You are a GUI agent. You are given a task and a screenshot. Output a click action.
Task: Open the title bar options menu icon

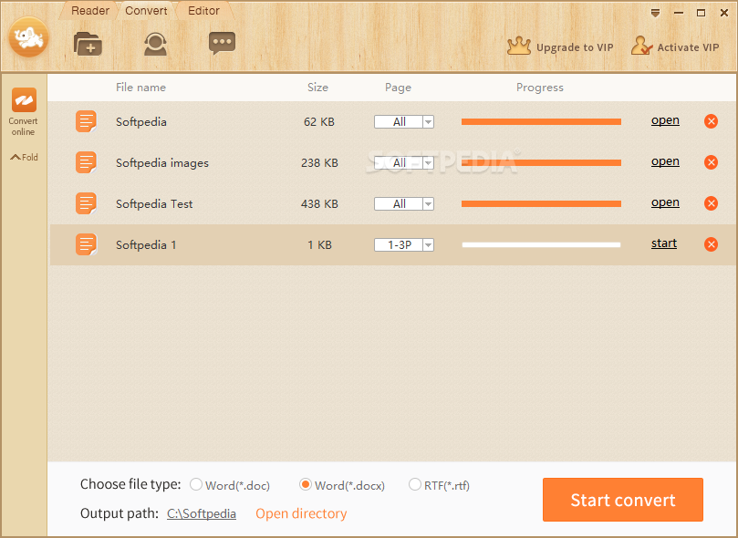tap(655, 13)
